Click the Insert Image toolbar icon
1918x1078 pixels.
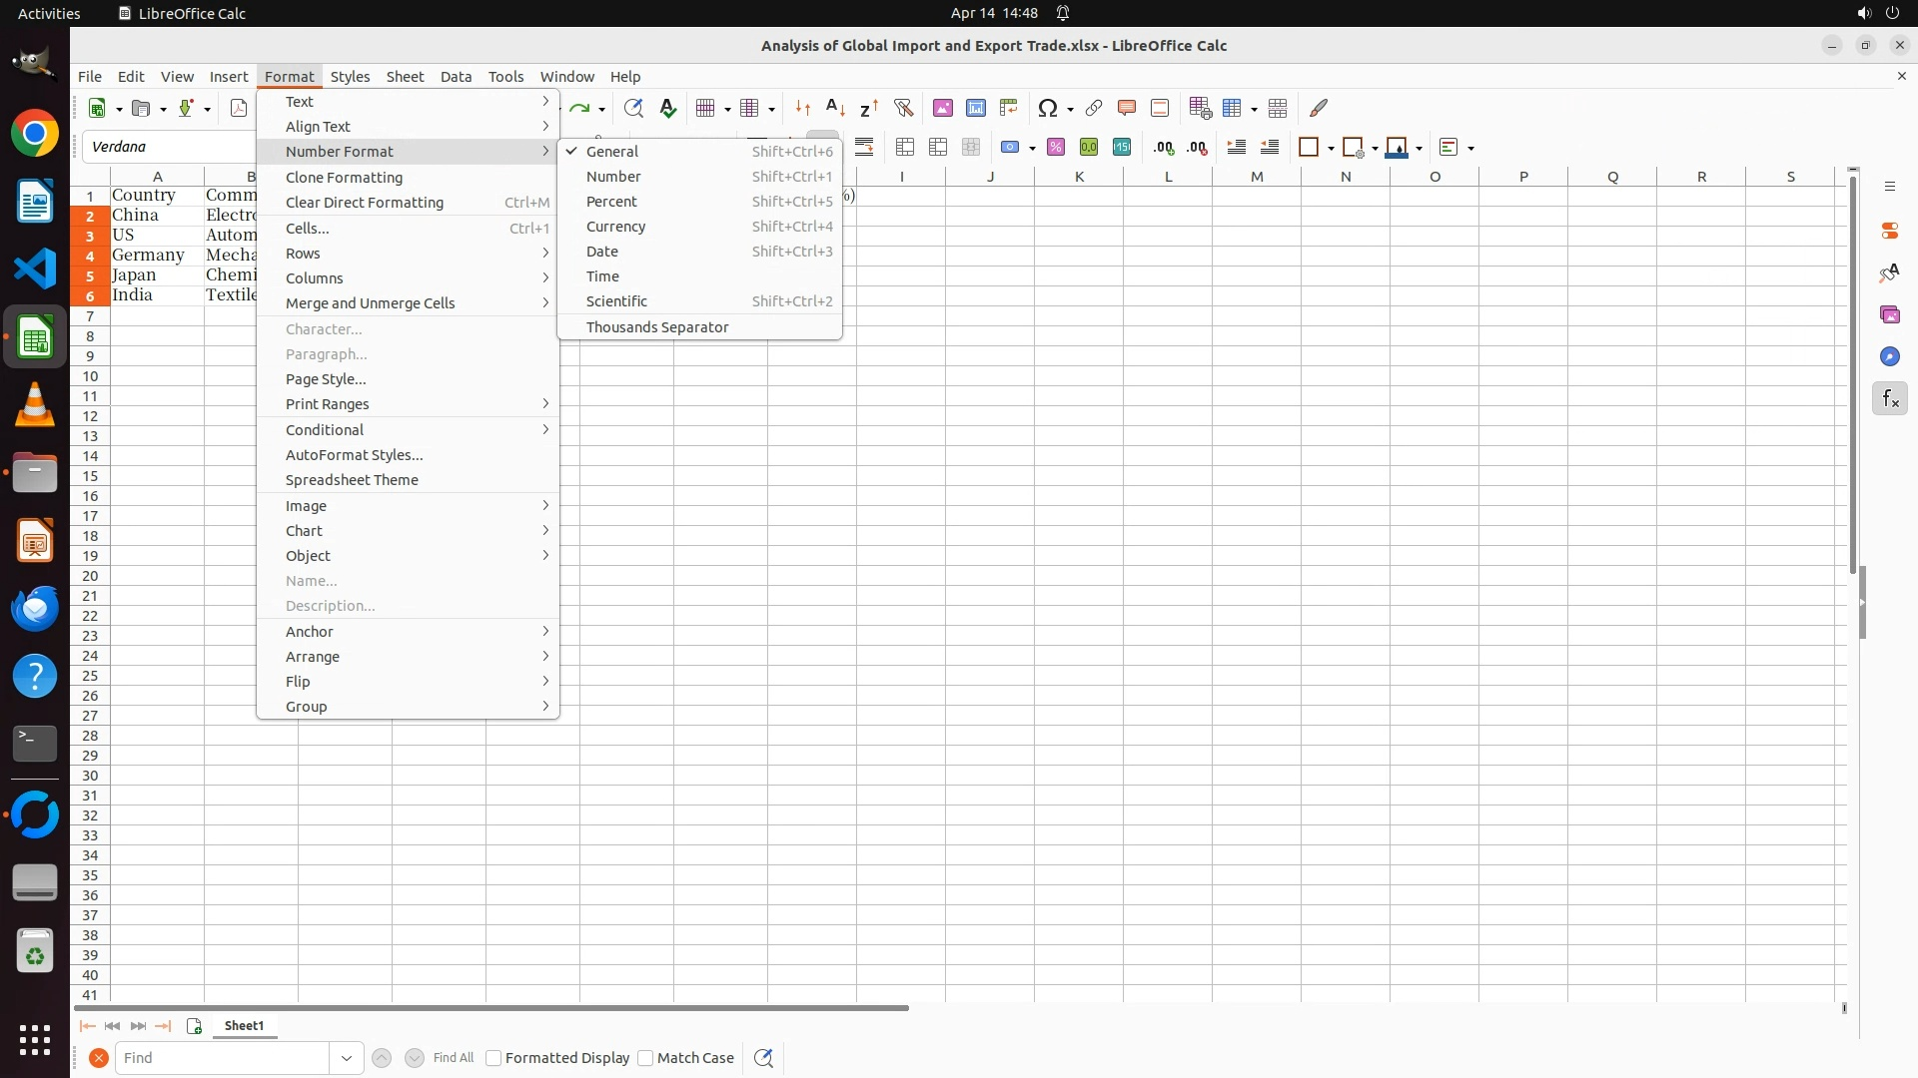pos(942,108)
